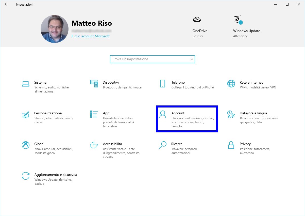Maximize the Impostazioni window

point(287,4)
